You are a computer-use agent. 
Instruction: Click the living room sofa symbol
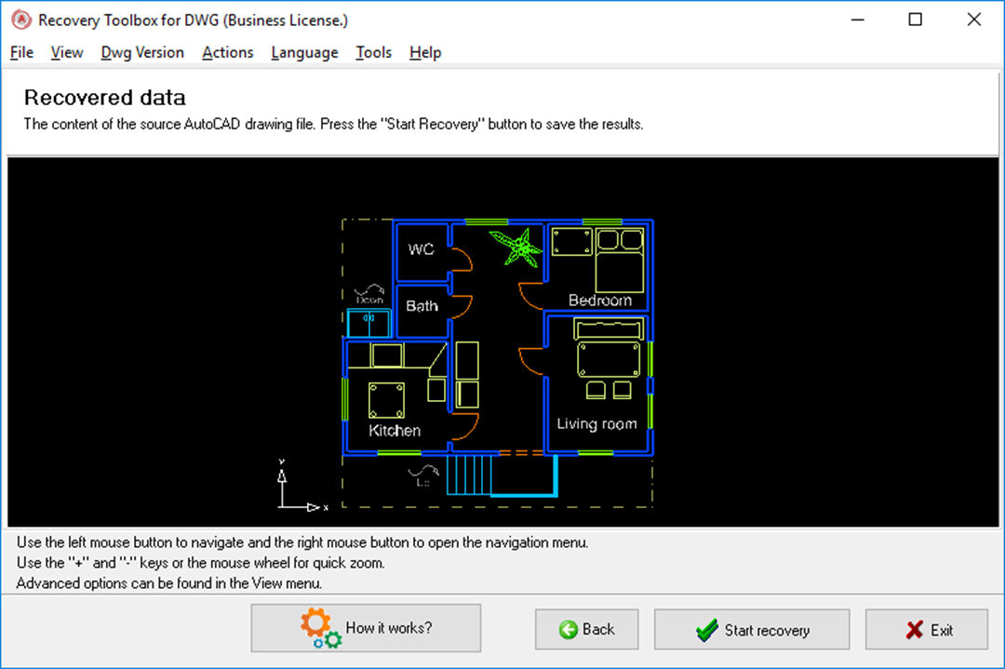(x=609, y=328)
